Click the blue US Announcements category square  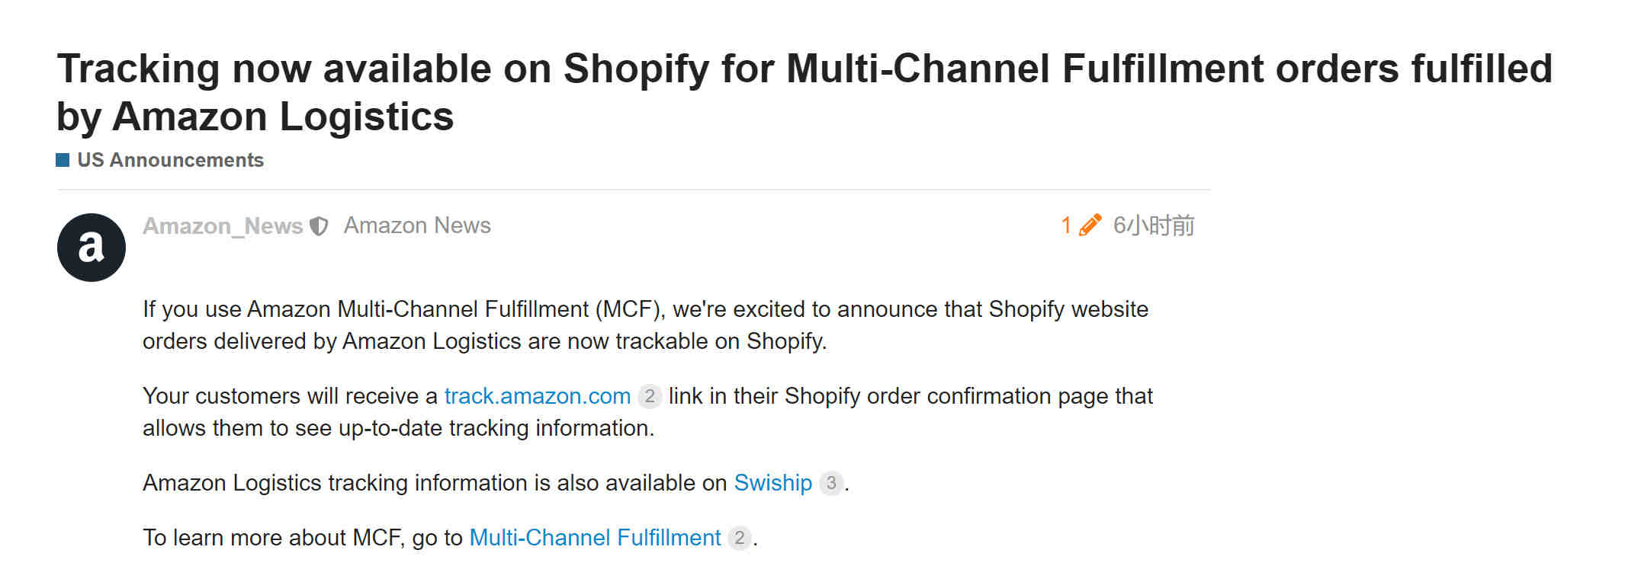tap(63, 160)
